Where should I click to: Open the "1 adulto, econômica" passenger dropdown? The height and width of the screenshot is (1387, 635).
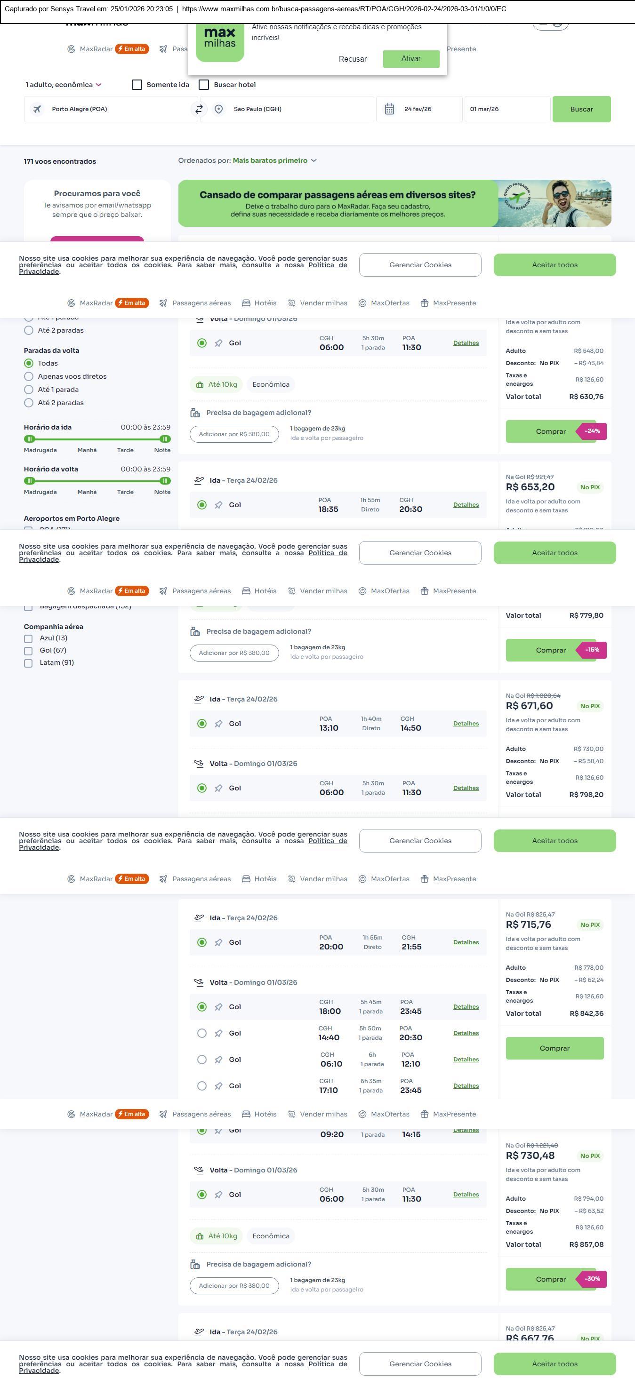(x=64, y=85)
